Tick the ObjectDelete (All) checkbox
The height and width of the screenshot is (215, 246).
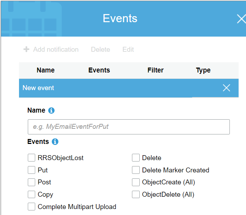coord(136,194)
